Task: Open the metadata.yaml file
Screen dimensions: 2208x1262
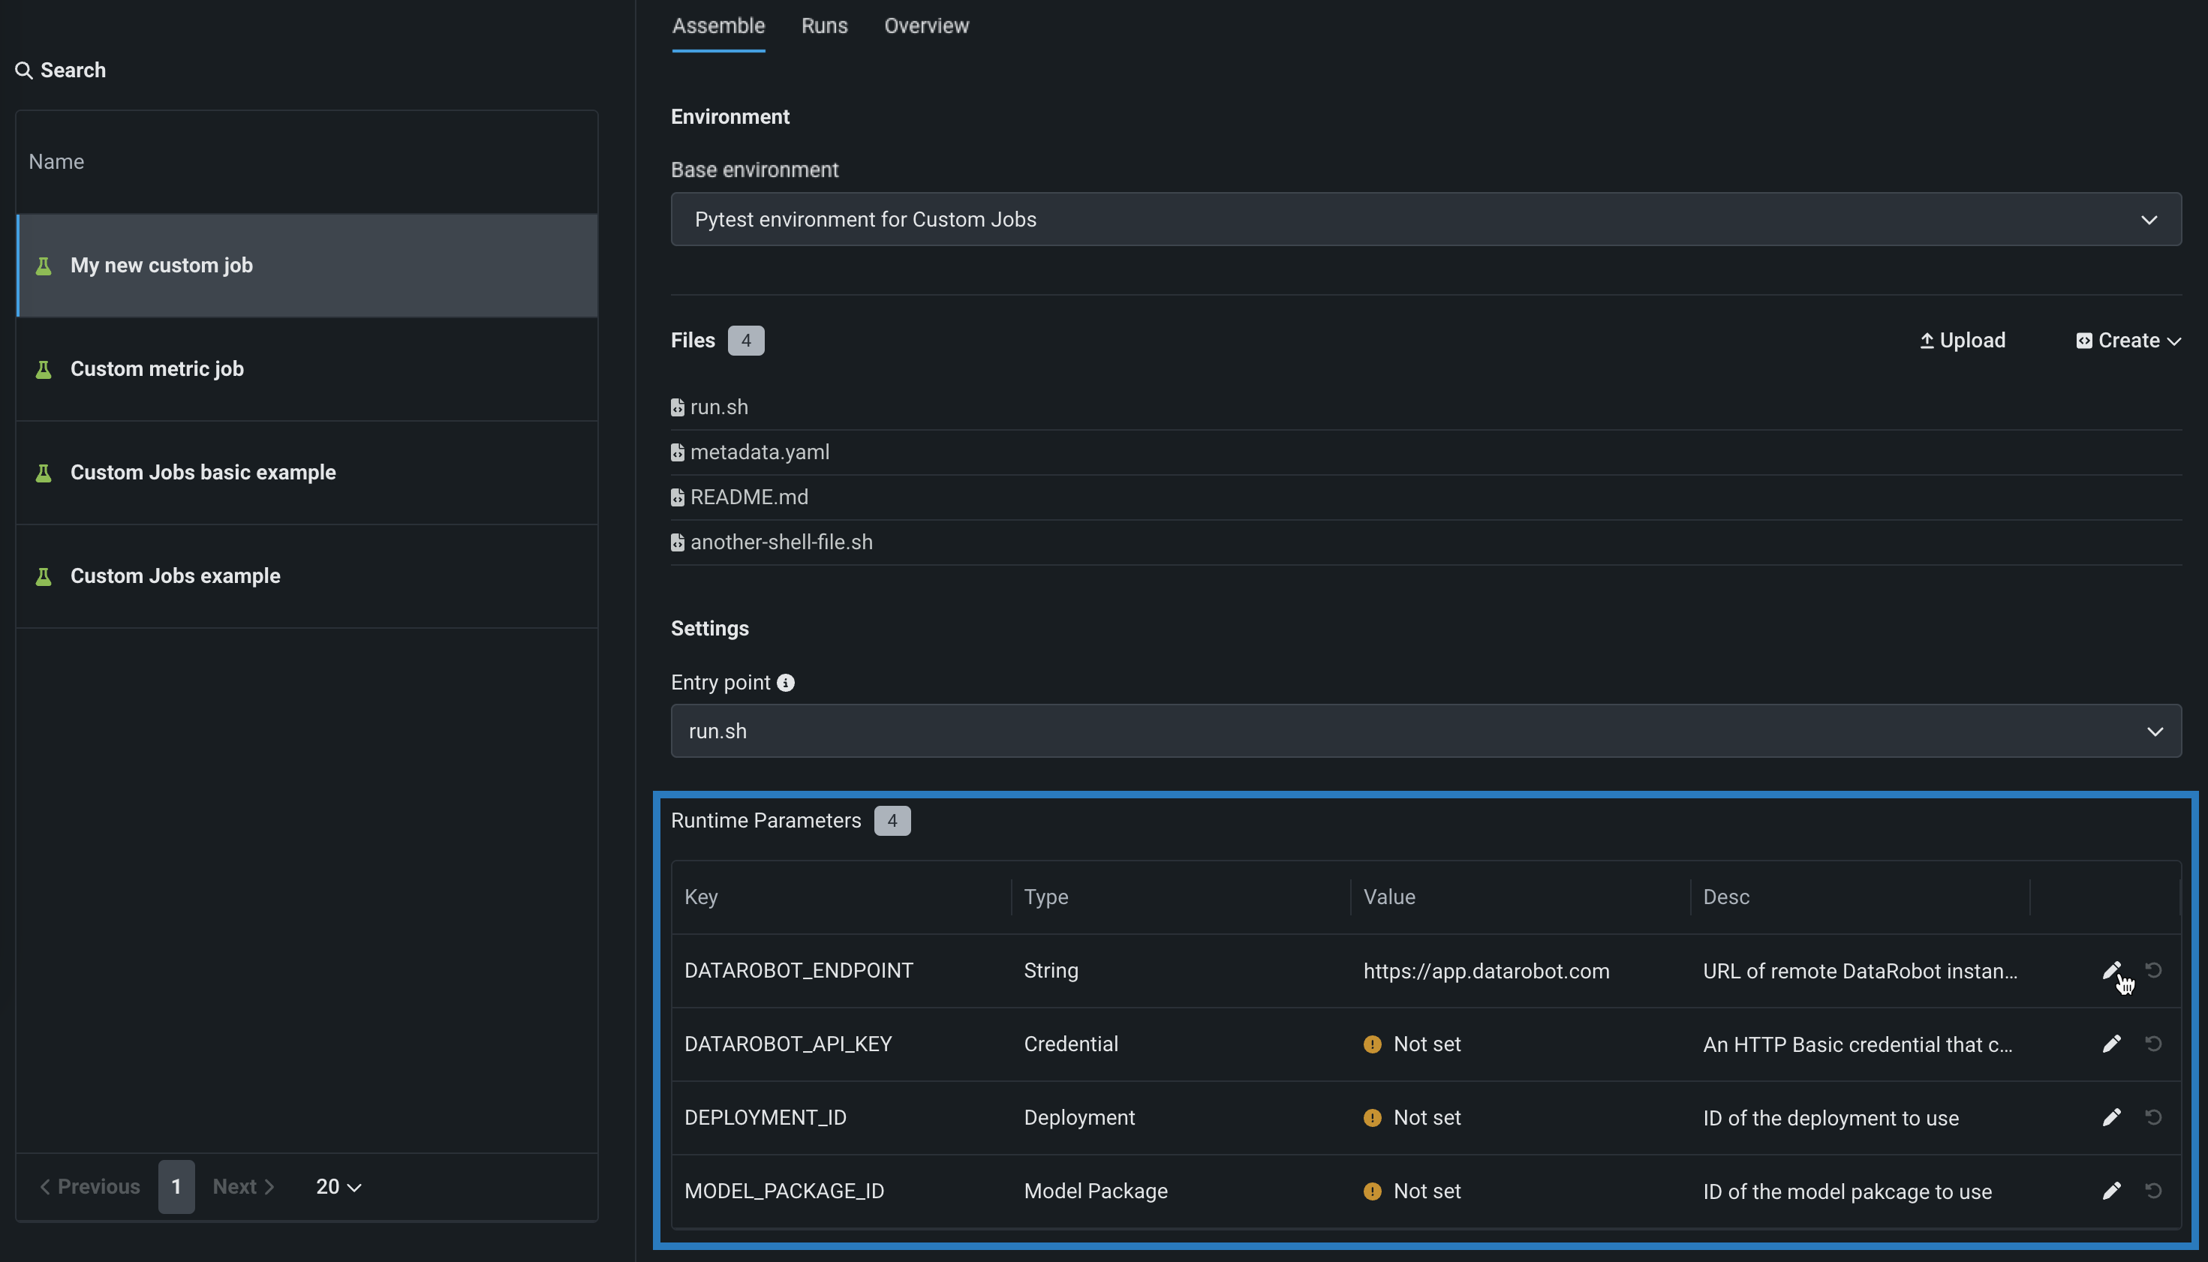Action: click(759, 452)
